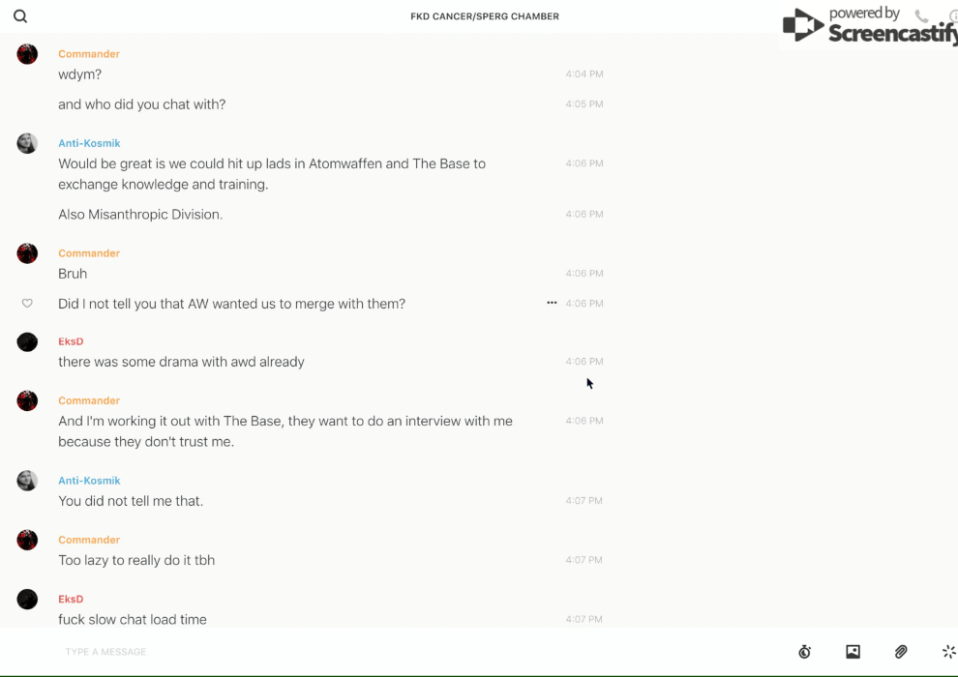
Task: Click the EksD name above the drama message
Action: pos(71,341)
